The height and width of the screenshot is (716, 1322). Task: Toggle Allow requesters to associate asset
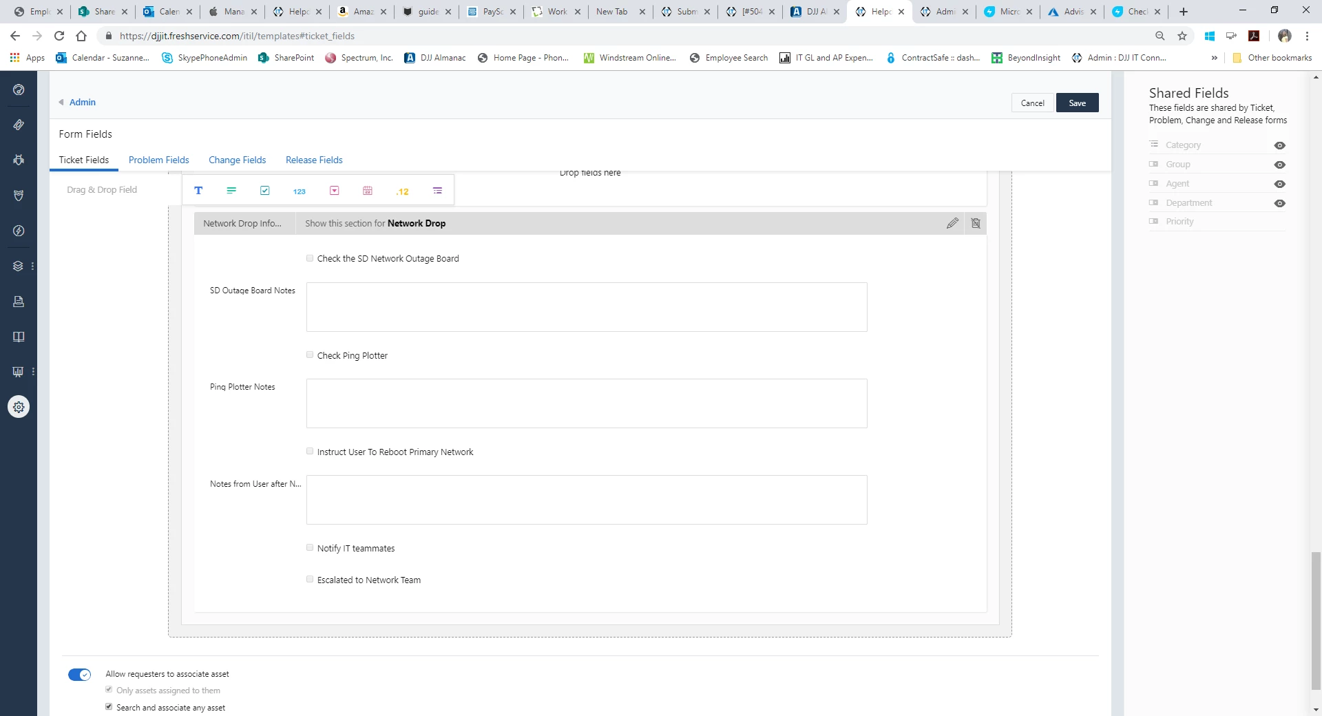(x=79, y=675)
